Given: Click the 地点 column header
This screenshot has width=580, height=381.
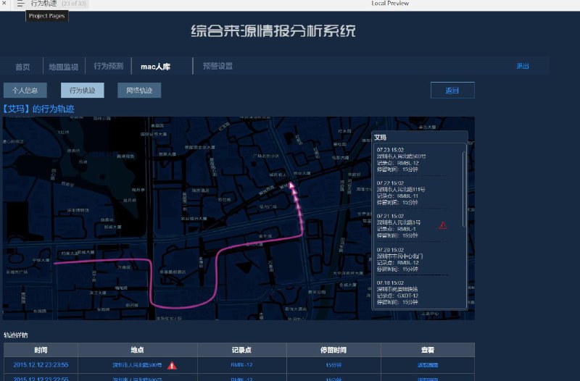Looking at the screenshot, I should click(x=137, y=350).
